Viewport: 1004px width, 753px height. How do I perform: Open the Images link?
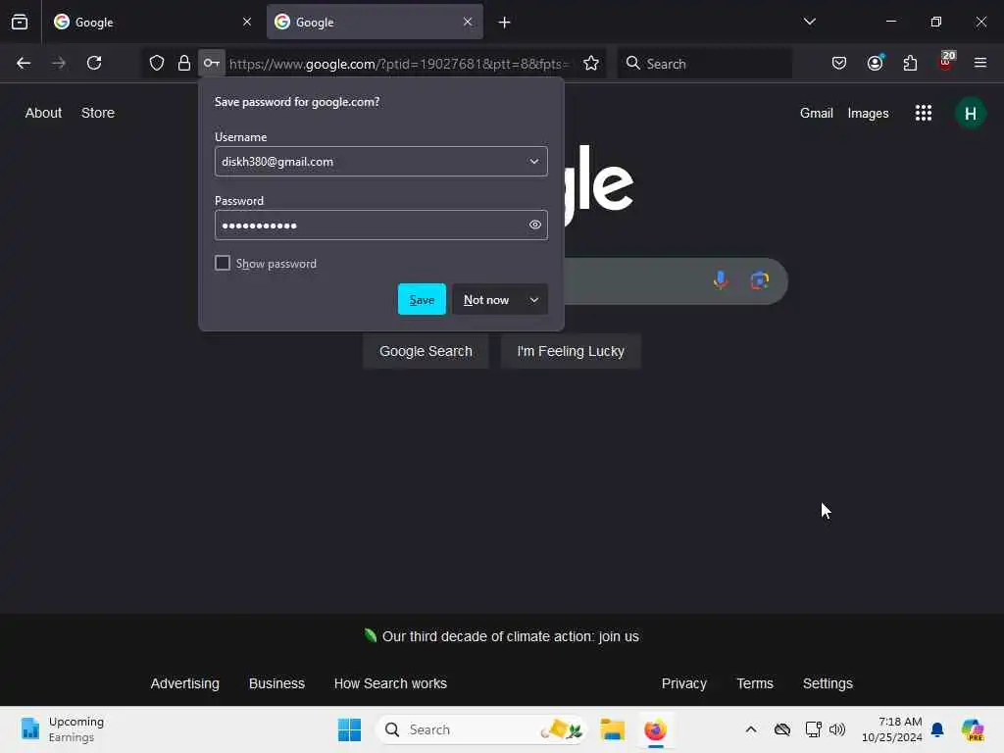point(868,114)
